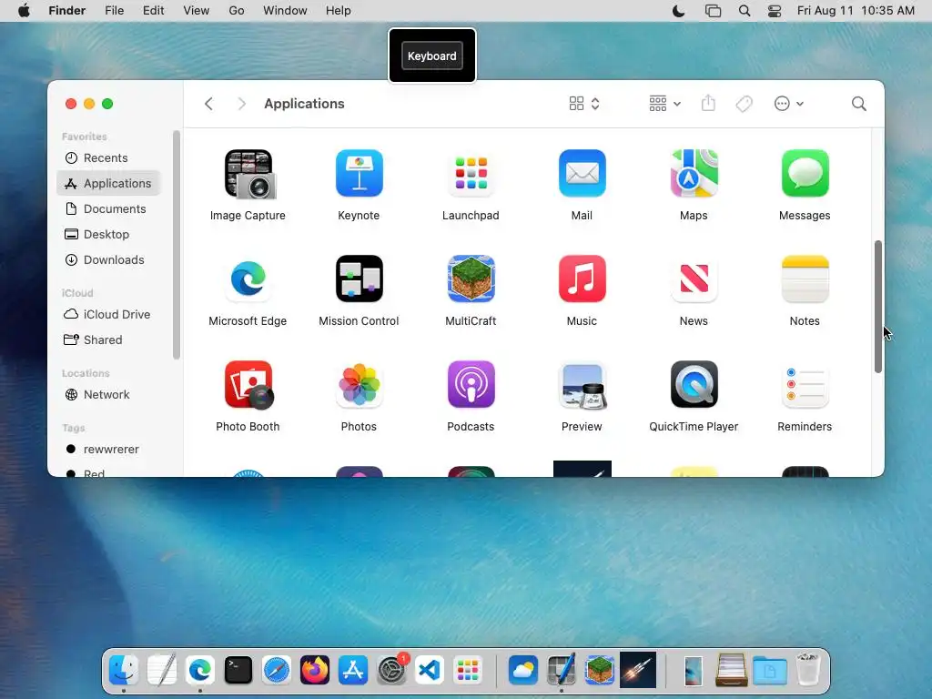
Task: Open Finder from the Dock
Action: [x=124, y=671]
